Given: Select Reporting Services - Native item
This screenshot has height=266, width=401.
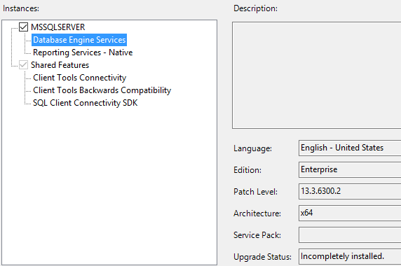Looking at the screenshot, I should click(83, 52).
